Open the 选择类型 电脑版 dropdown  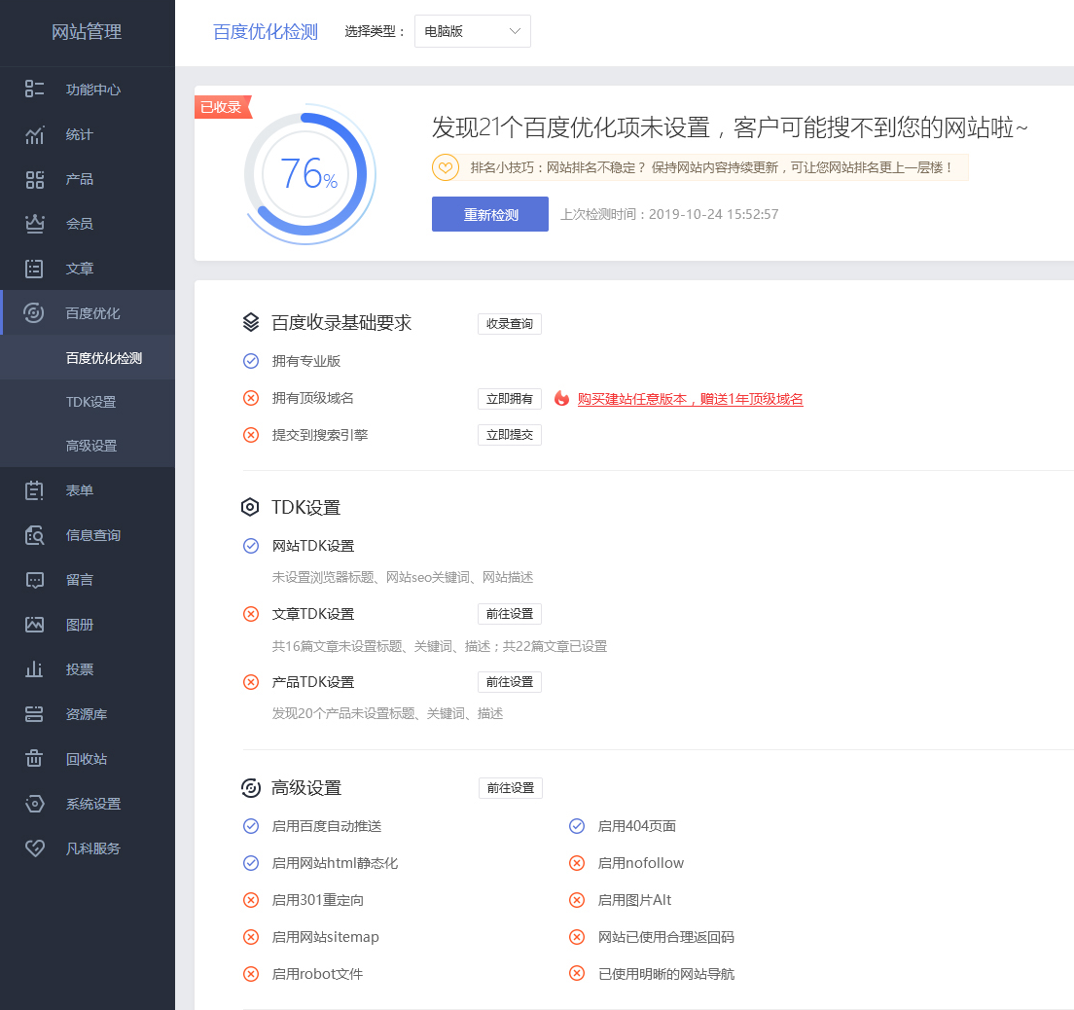(x=473, y=31)
